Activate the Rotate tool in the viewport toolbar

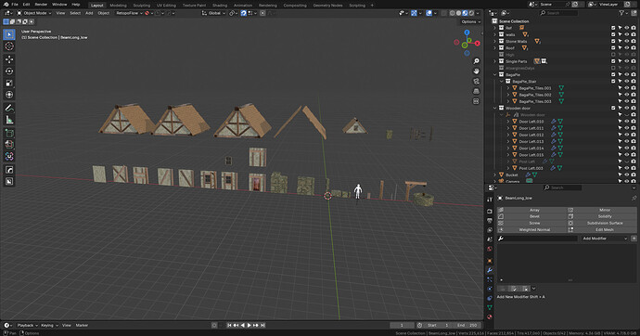pos(9,71)
